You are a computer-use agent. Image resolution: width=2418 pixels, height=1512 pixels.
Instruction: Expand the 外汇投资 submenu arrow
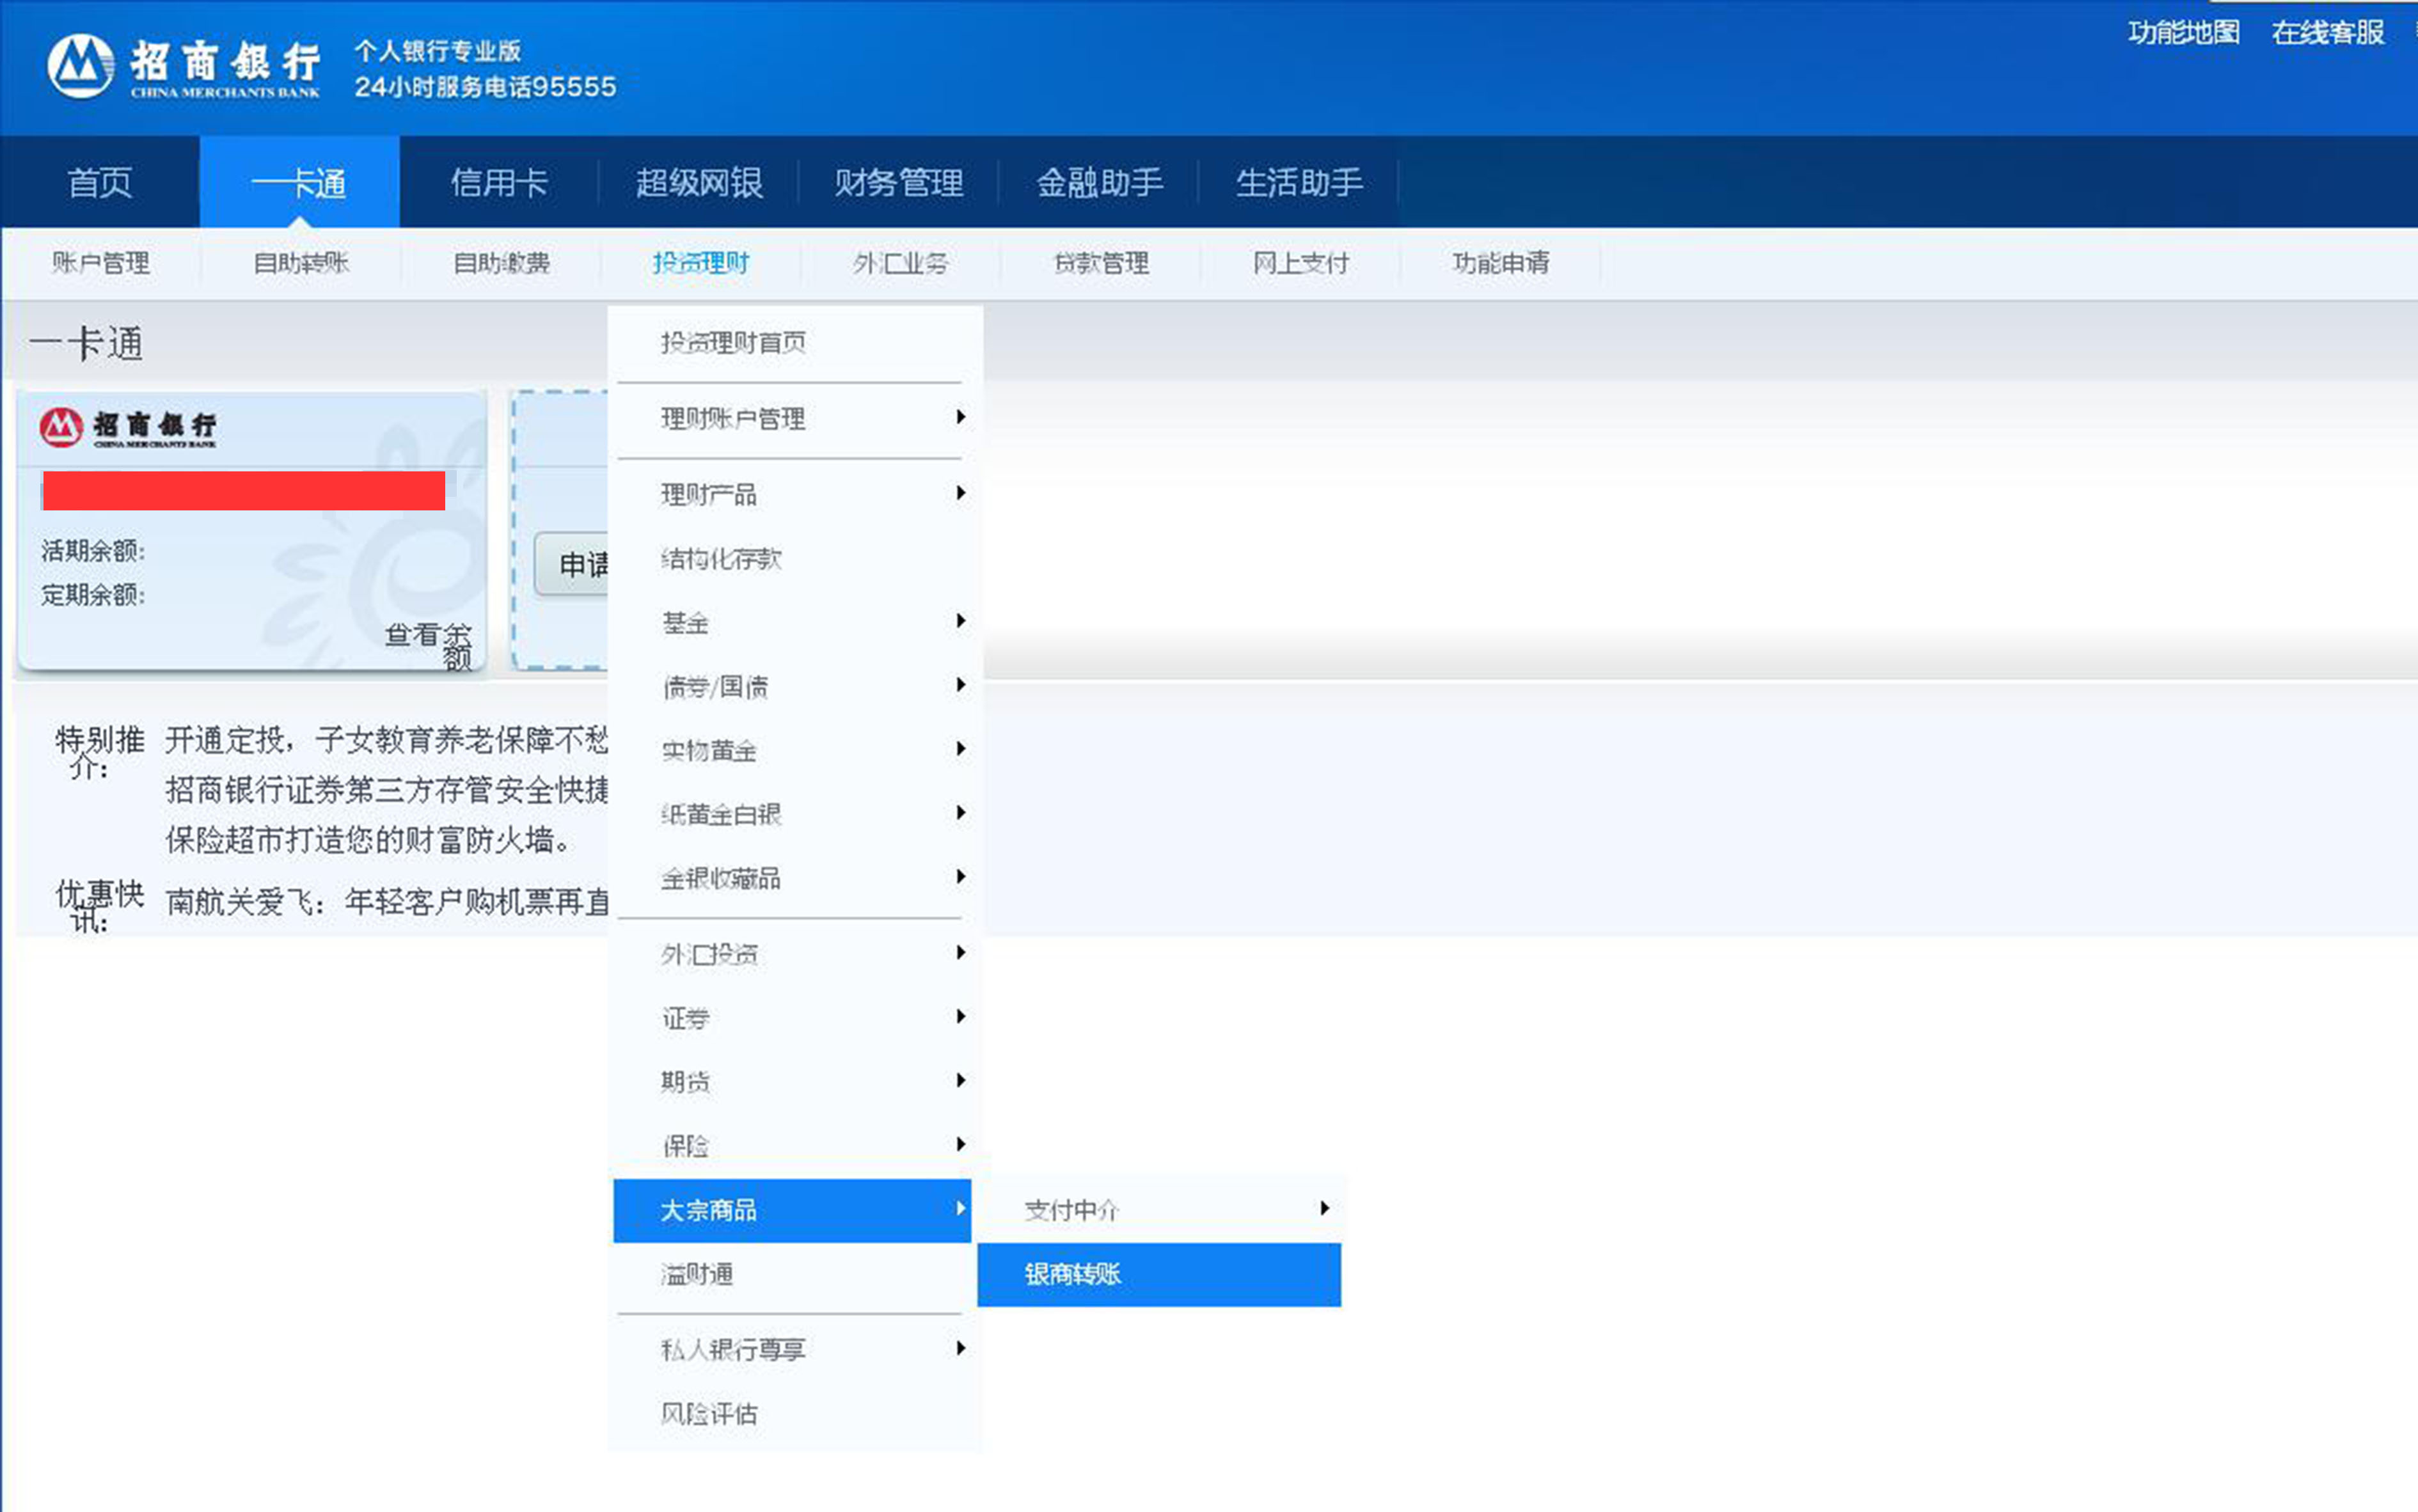(x=960, y=953)
